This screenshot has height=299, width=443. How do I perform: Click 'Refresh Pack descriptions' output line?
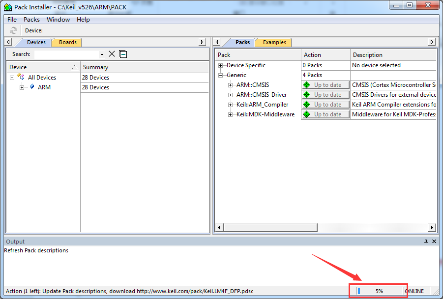click(x=36, y=250)
